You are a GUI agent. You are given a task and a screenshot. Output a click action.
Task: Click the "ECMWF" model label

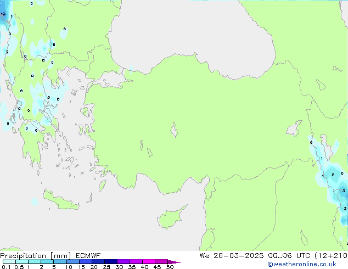(x=88, y=256)
